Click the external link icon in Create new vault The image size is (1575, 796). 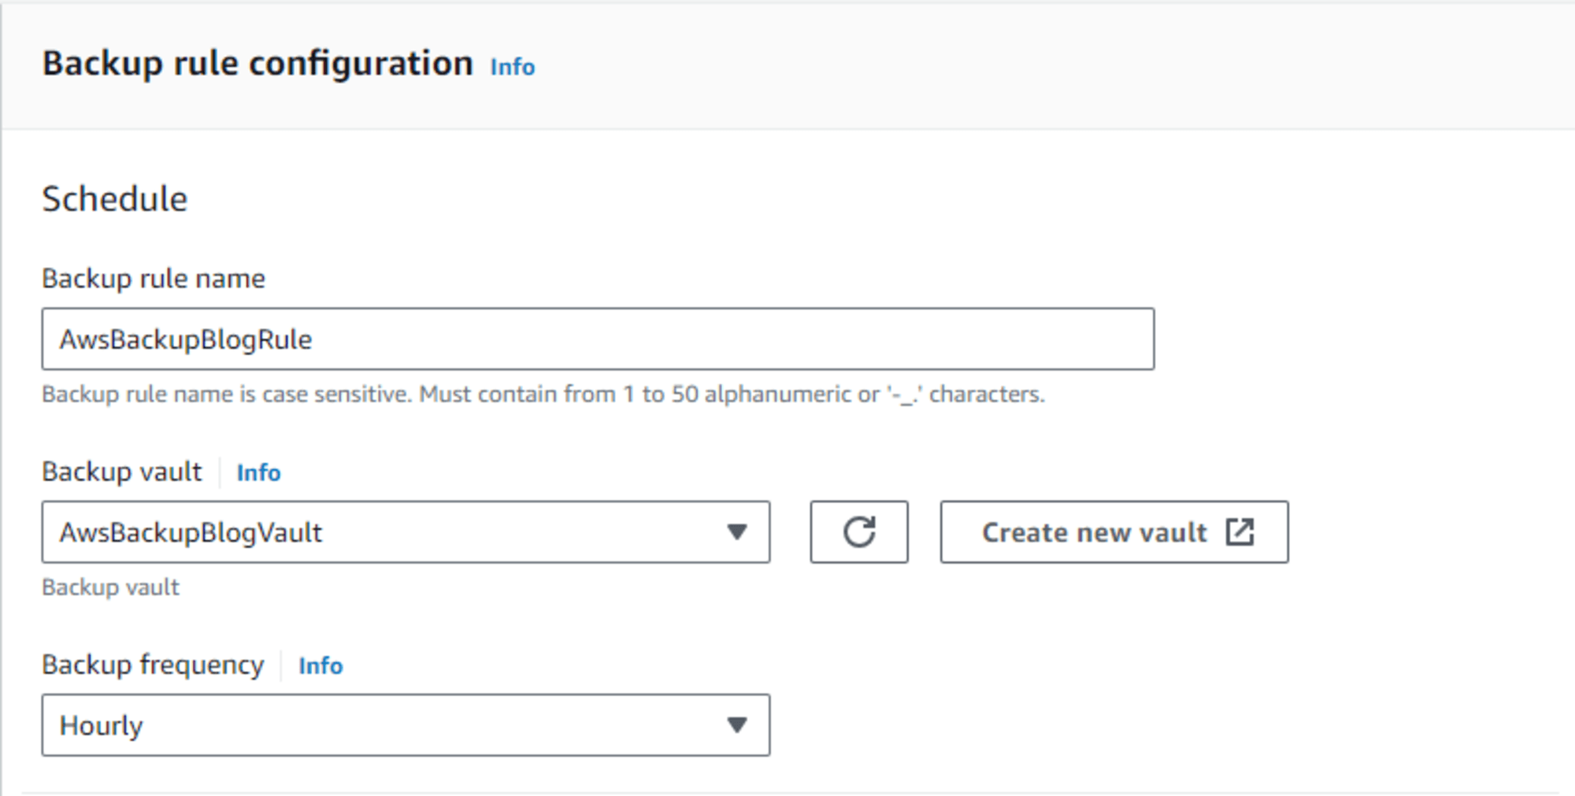coord(1240,532)
